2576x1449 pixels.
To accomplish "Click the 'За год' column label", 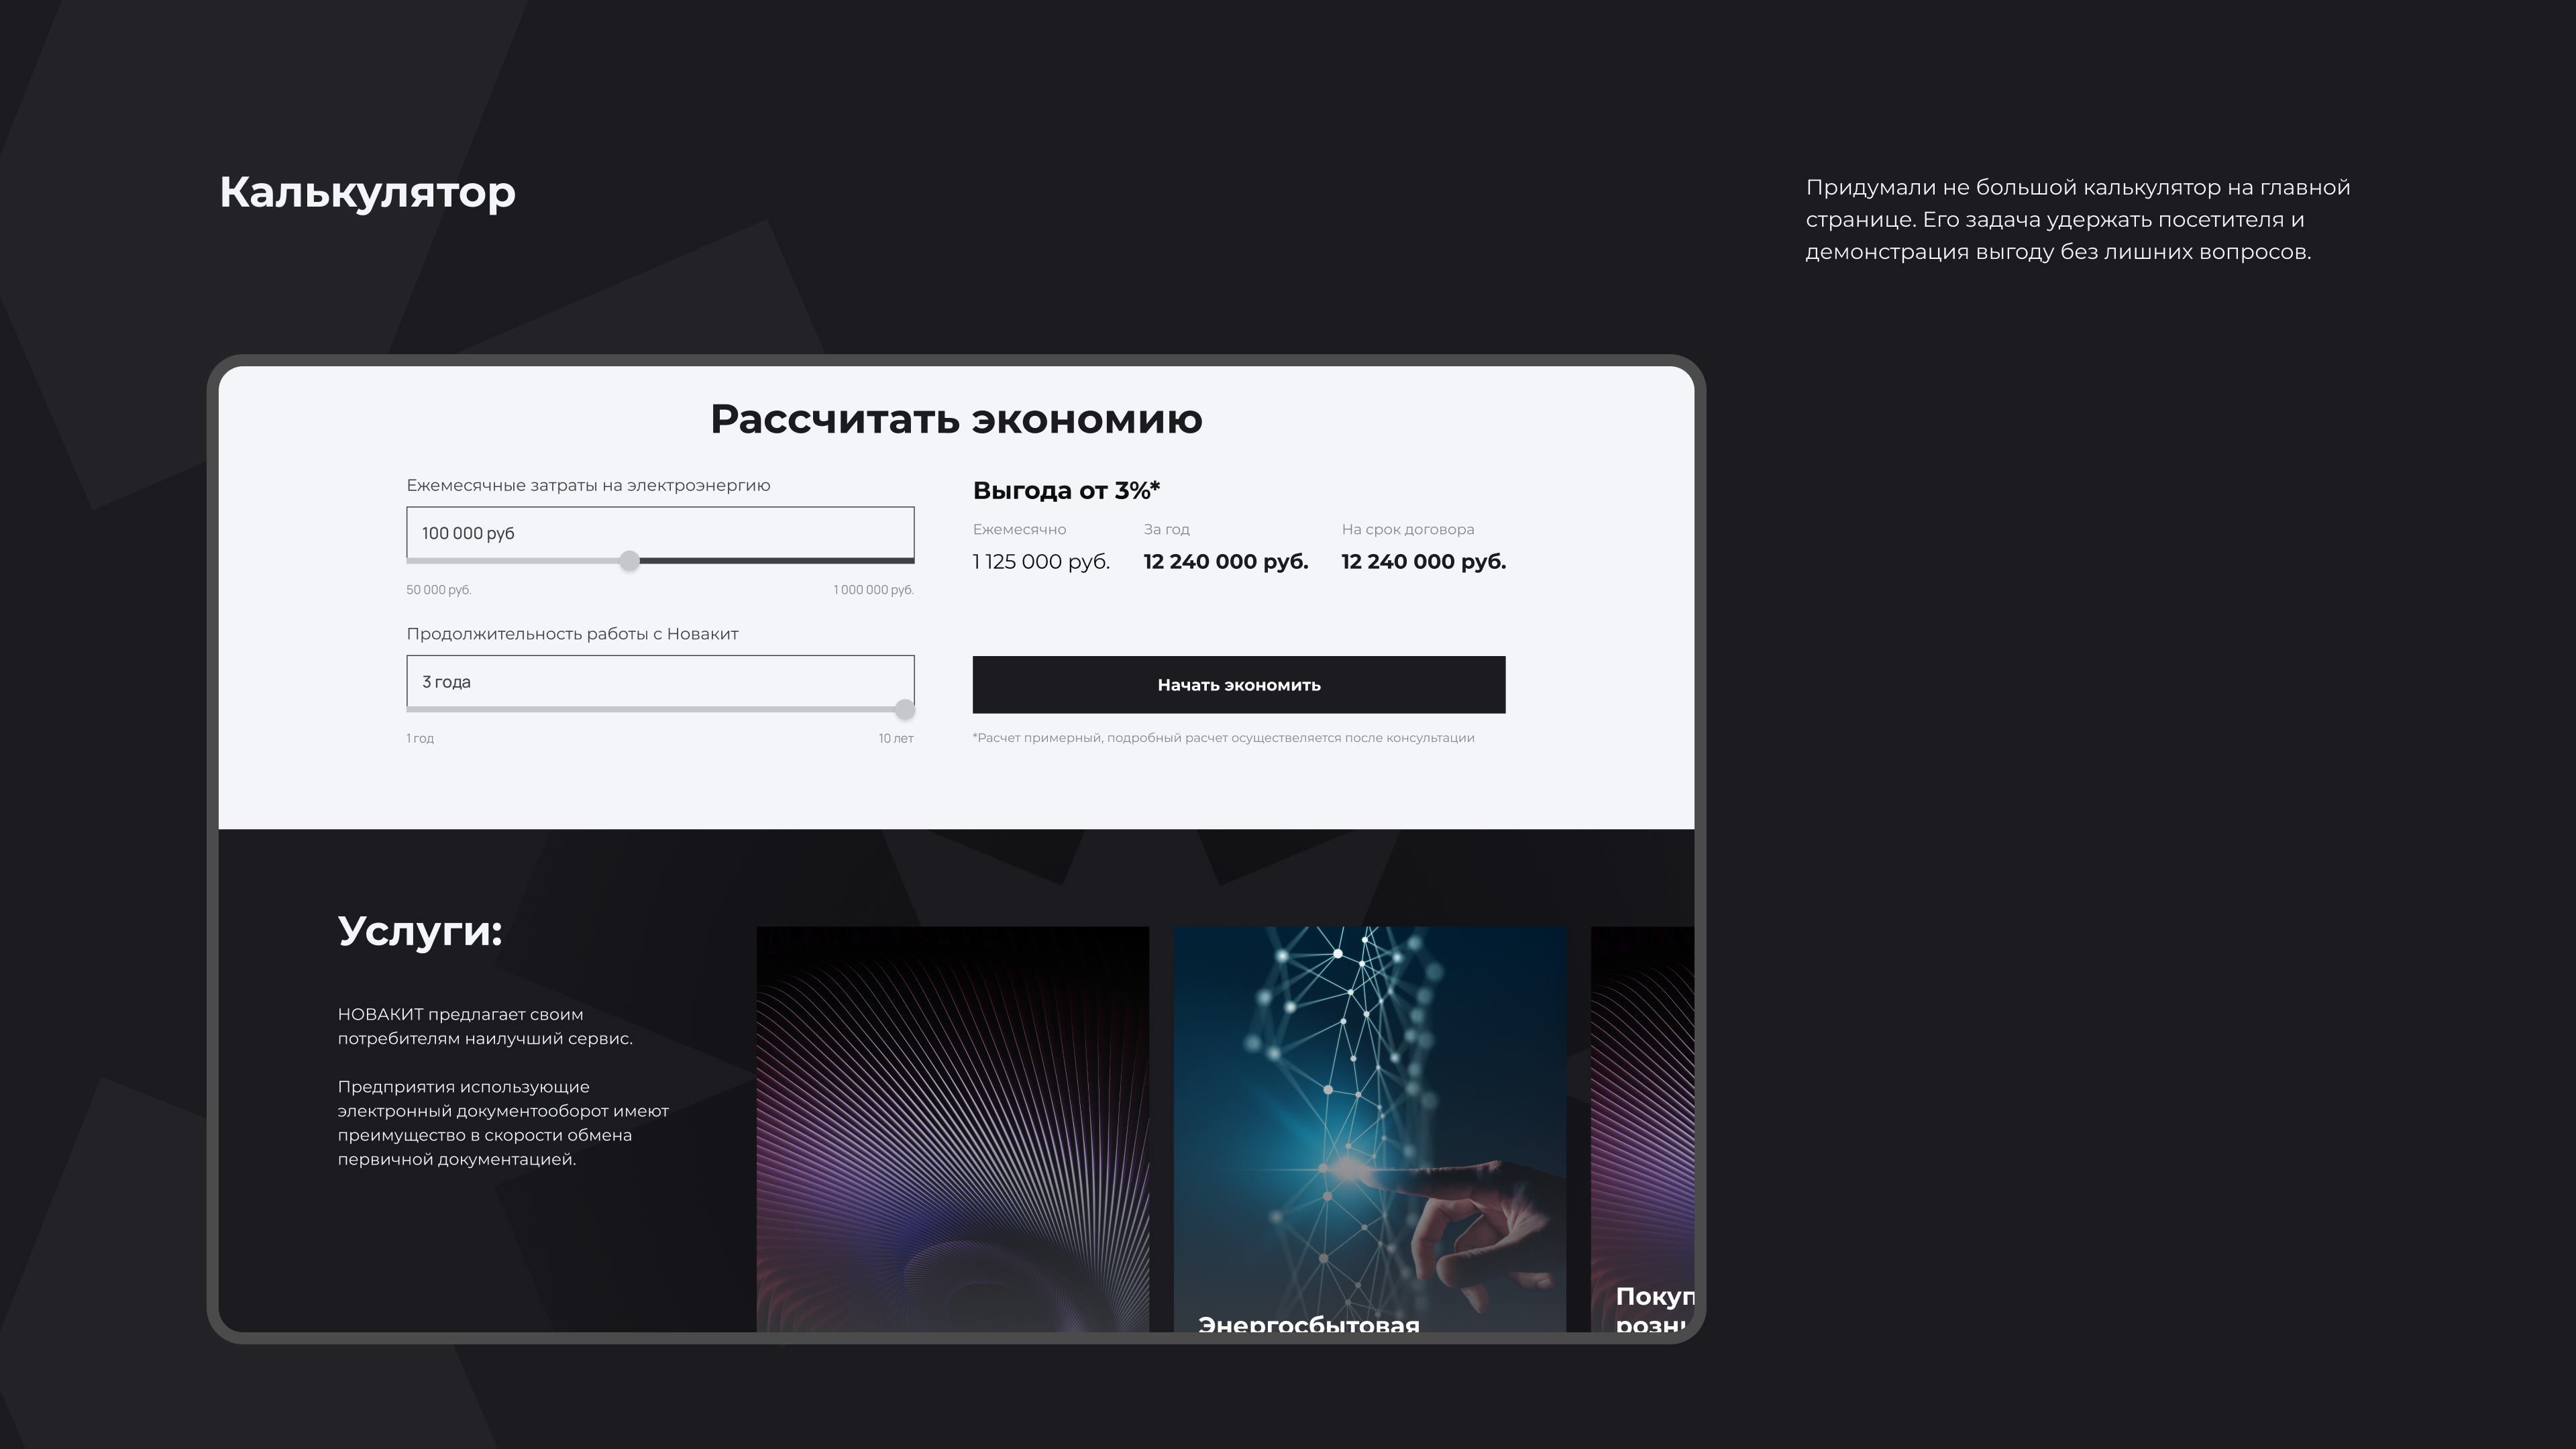I will [x=1166, y=529].
